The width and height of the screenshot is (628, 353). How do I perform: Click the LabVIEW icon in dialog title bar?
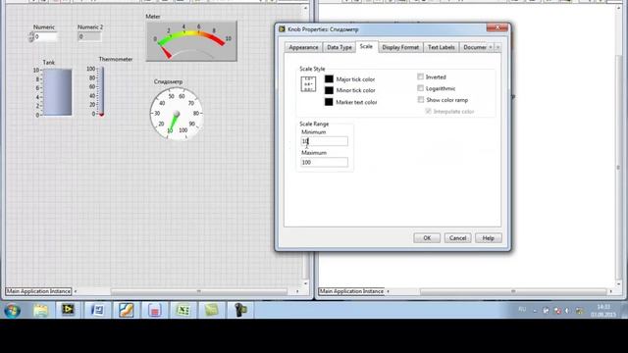pyautogui.click(x=282, y=29)
